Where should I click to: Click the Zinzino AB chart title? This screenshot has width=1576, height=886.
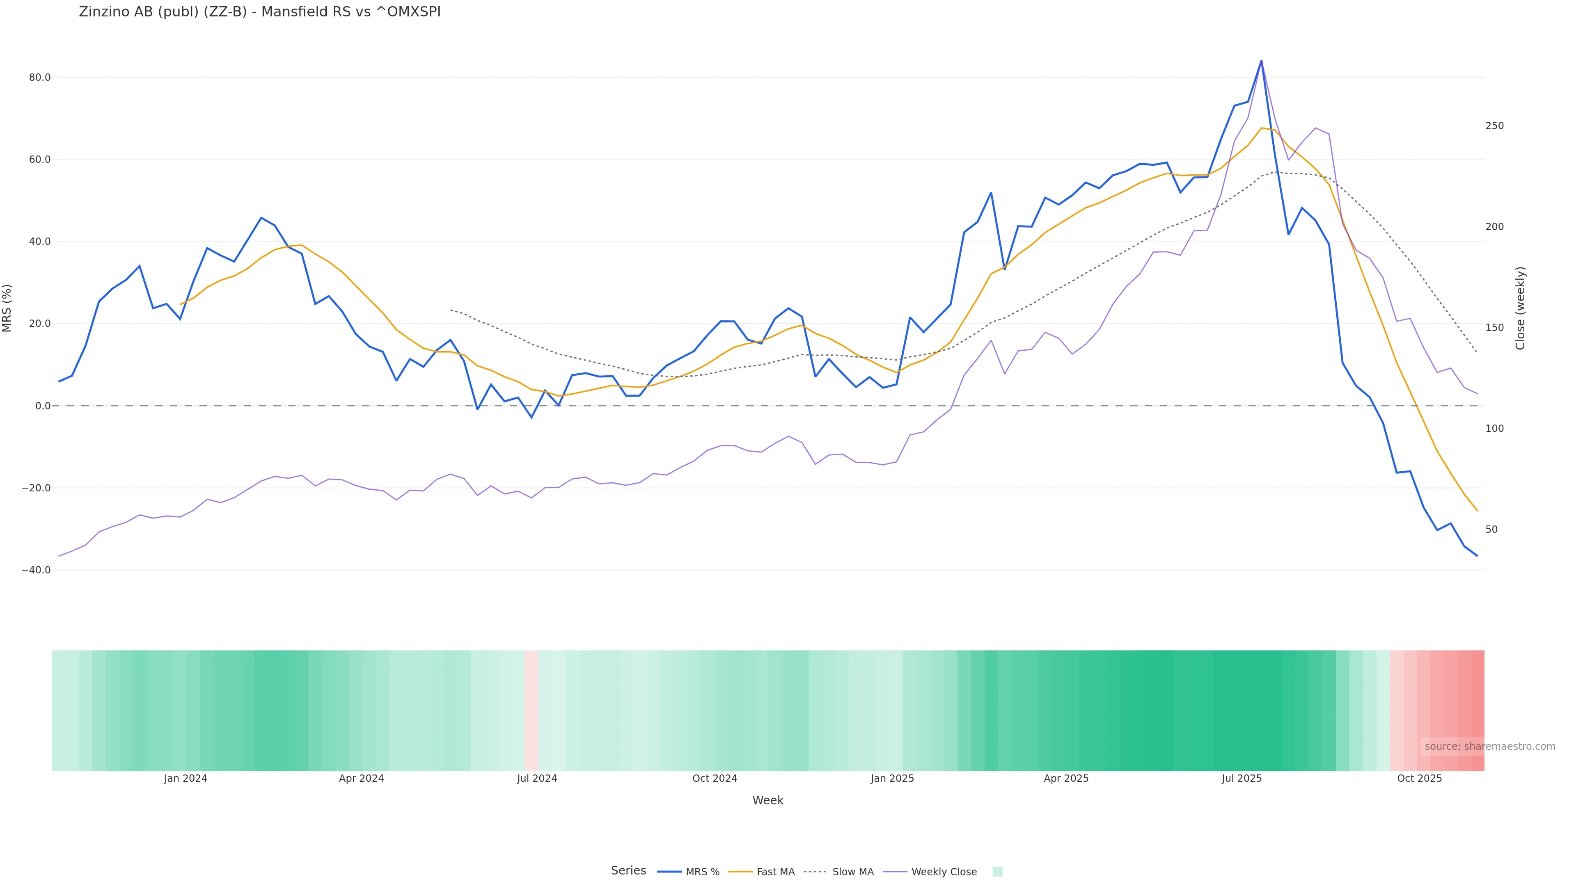pos(259,12)
